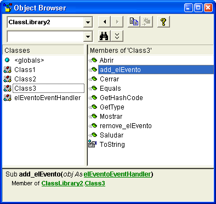Select Class1 in the Classes list

coord(25,70)
